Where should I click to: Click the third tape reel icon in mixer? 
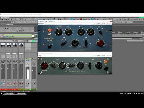pos(15,45)
